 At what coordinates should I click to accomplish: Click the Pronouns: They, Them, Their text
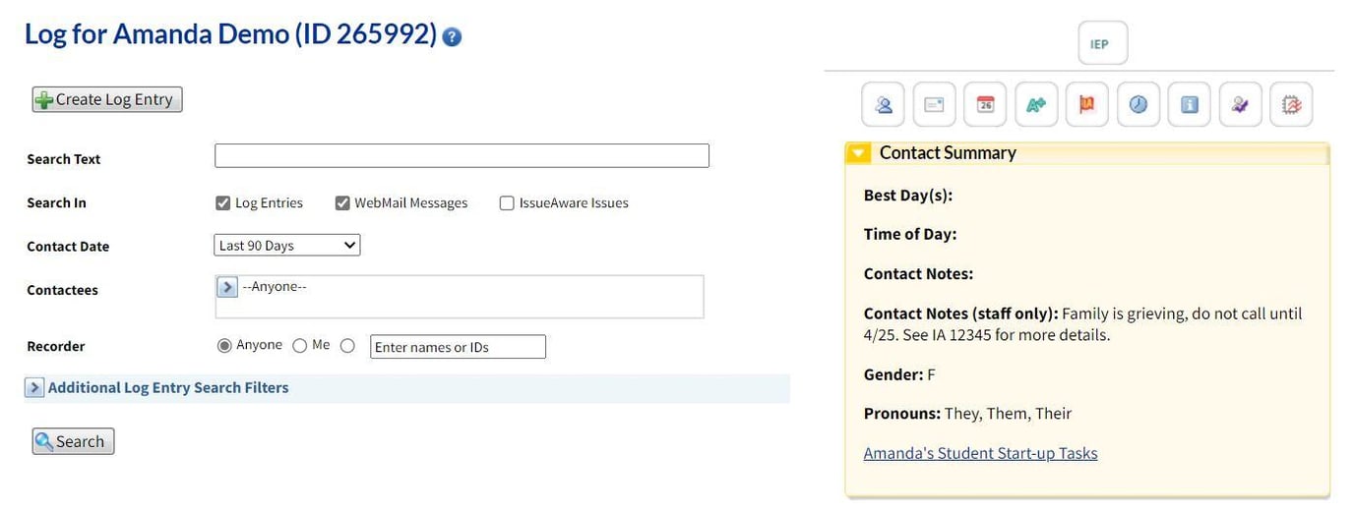click(x=967, y=414)
